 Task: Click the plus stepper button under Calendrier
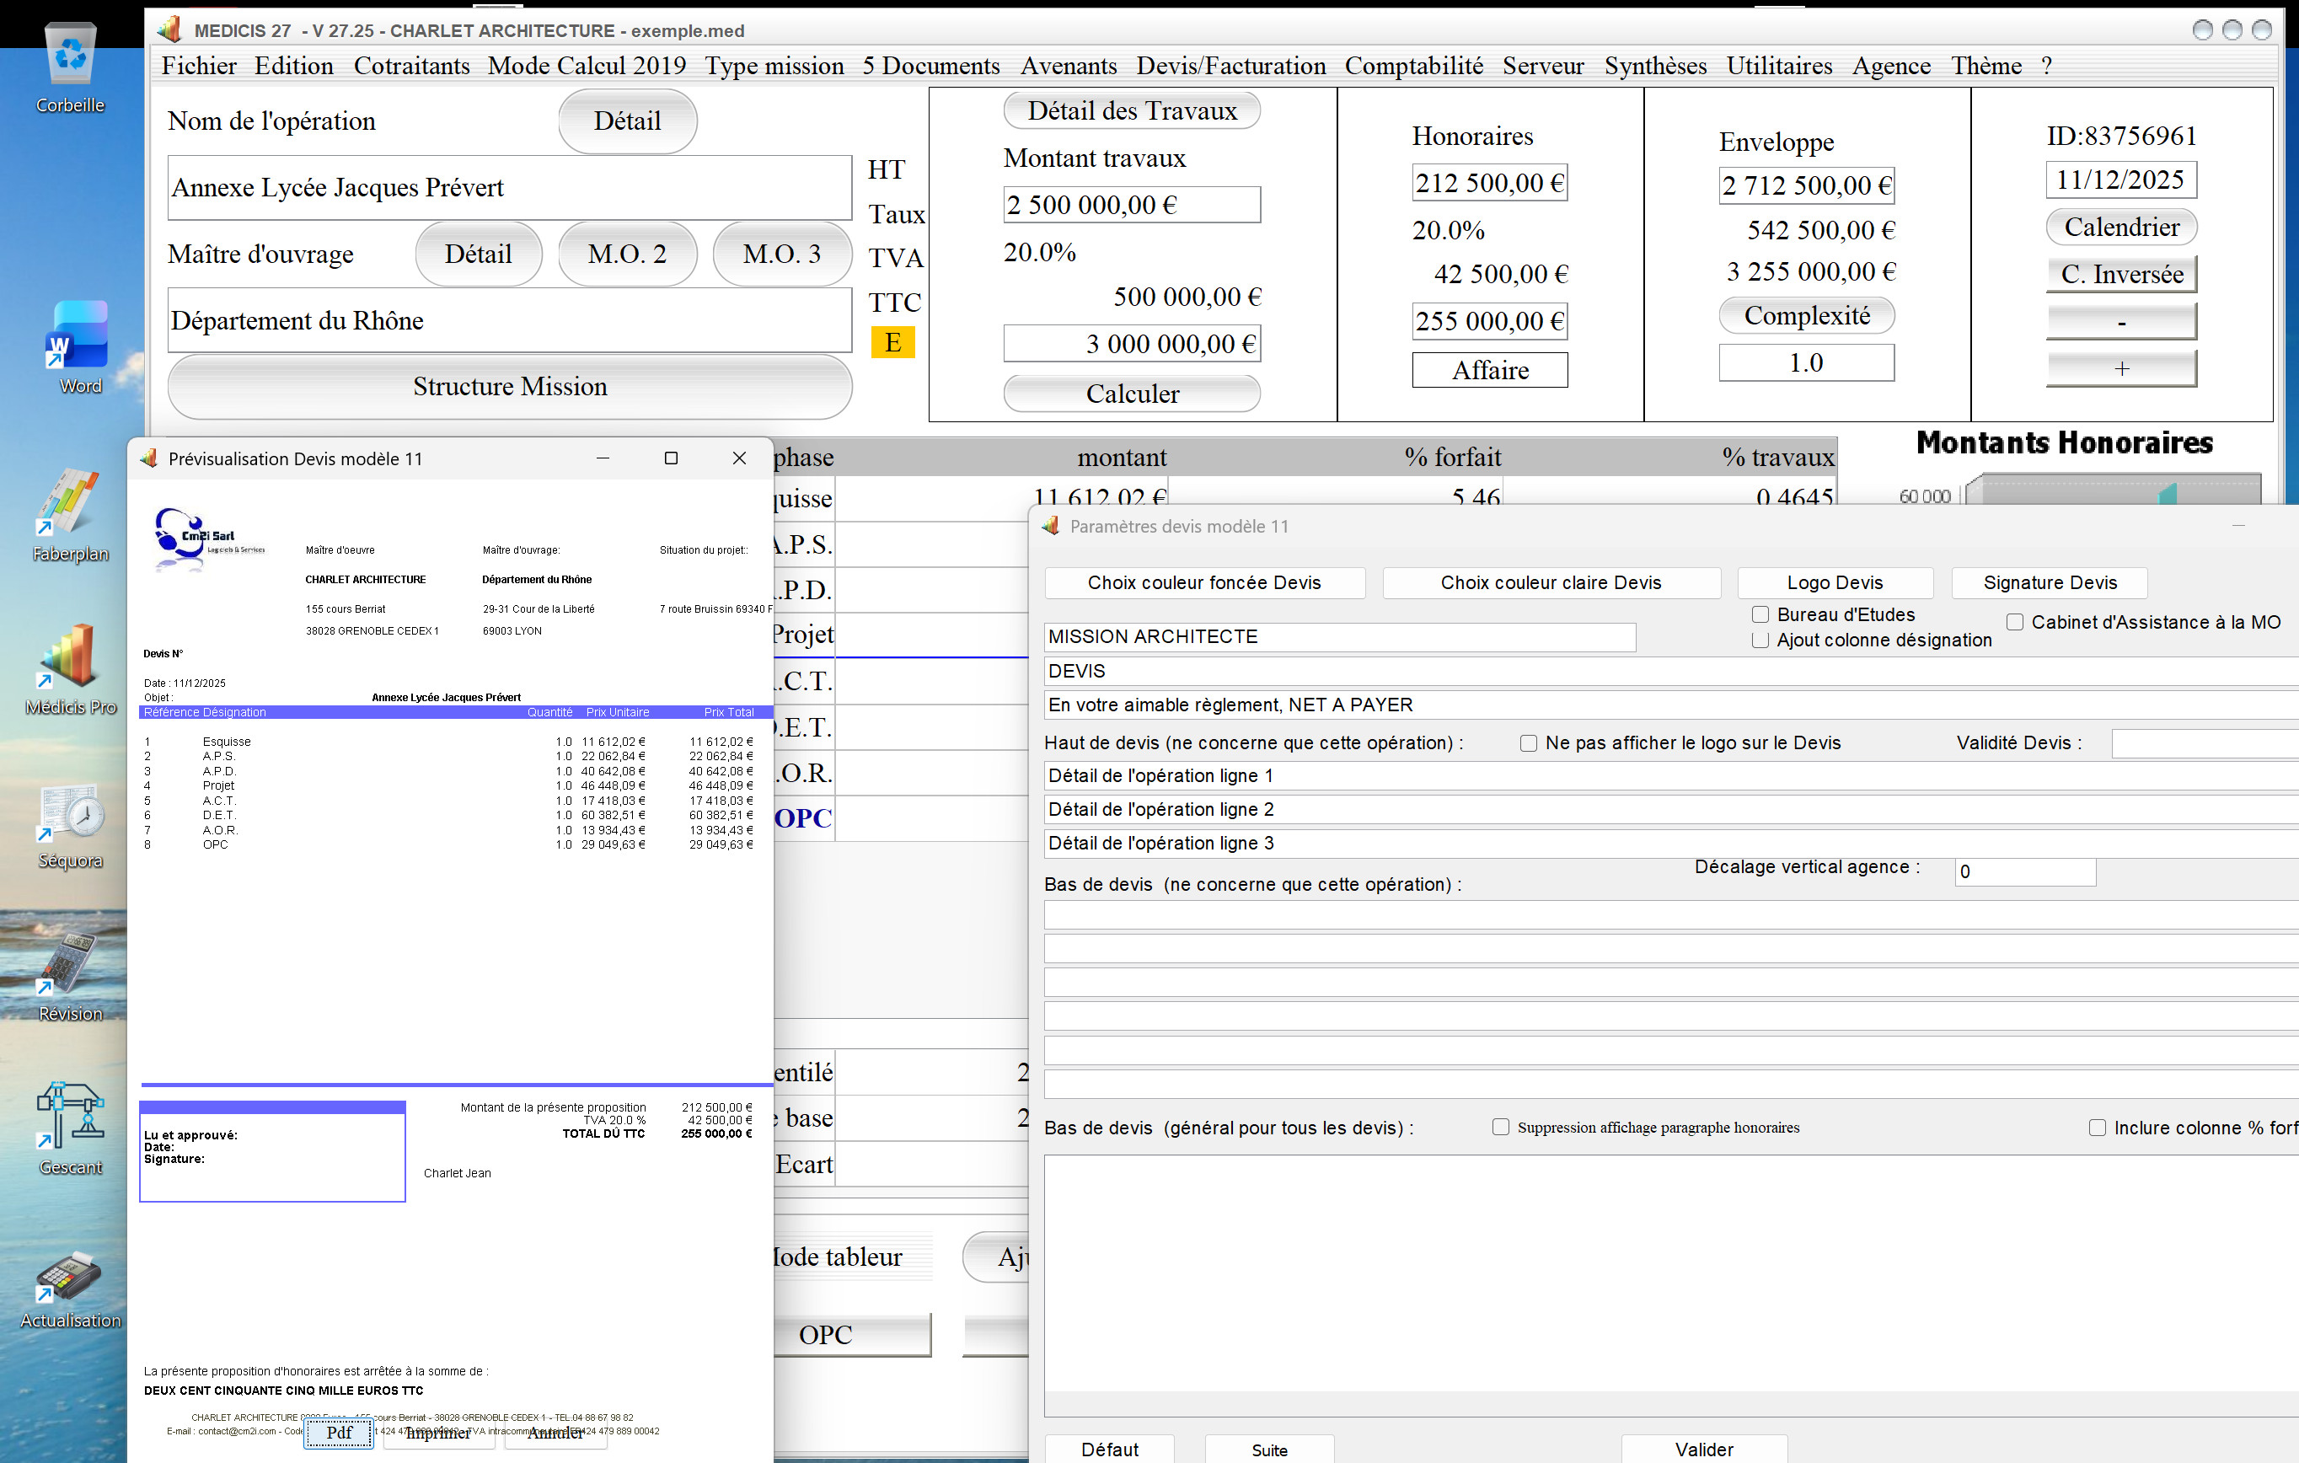tap(2121, 368)
